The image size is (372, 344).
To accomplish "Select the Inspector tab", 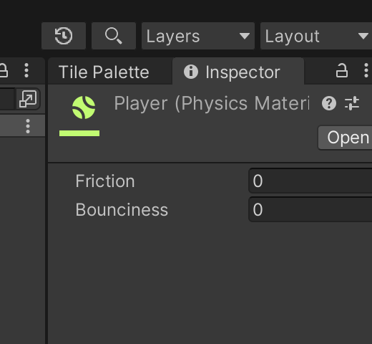I will (x=238, y=72).
